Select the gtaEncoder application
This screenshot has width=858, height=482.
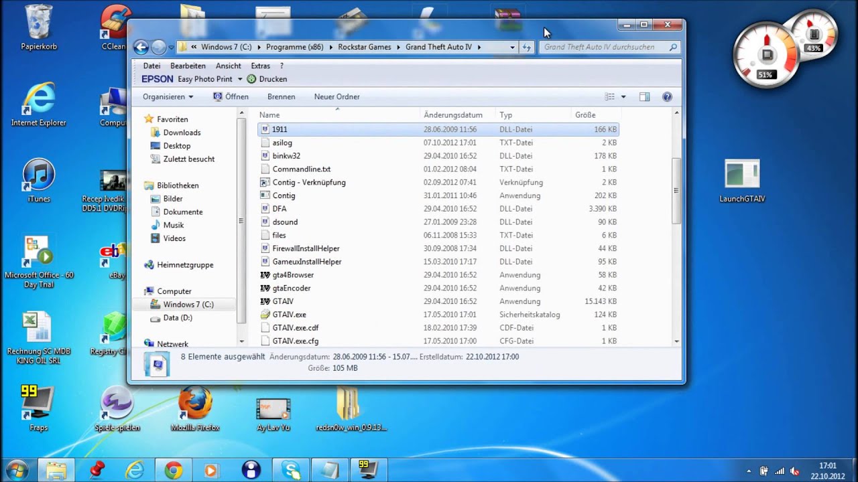pos(438,289)
